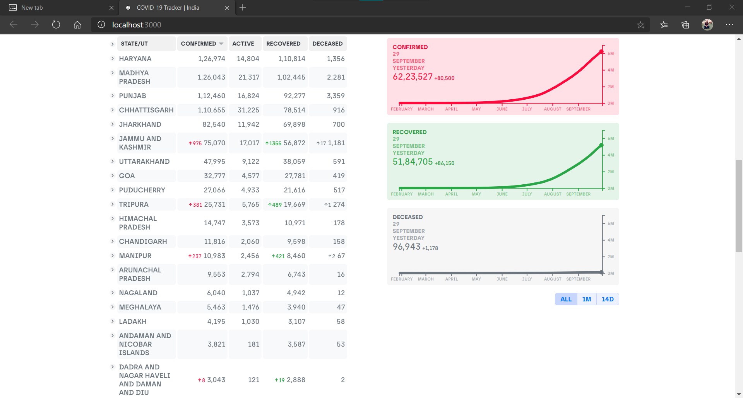Click the recovered total 51,84,705
This screenshot has width=743, height=398.
tap(413, 162)
